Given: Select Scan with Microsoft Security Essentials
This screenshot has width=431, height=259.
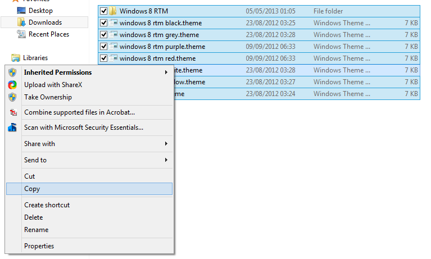Looking at the screenshot, I should click(89, 128).
